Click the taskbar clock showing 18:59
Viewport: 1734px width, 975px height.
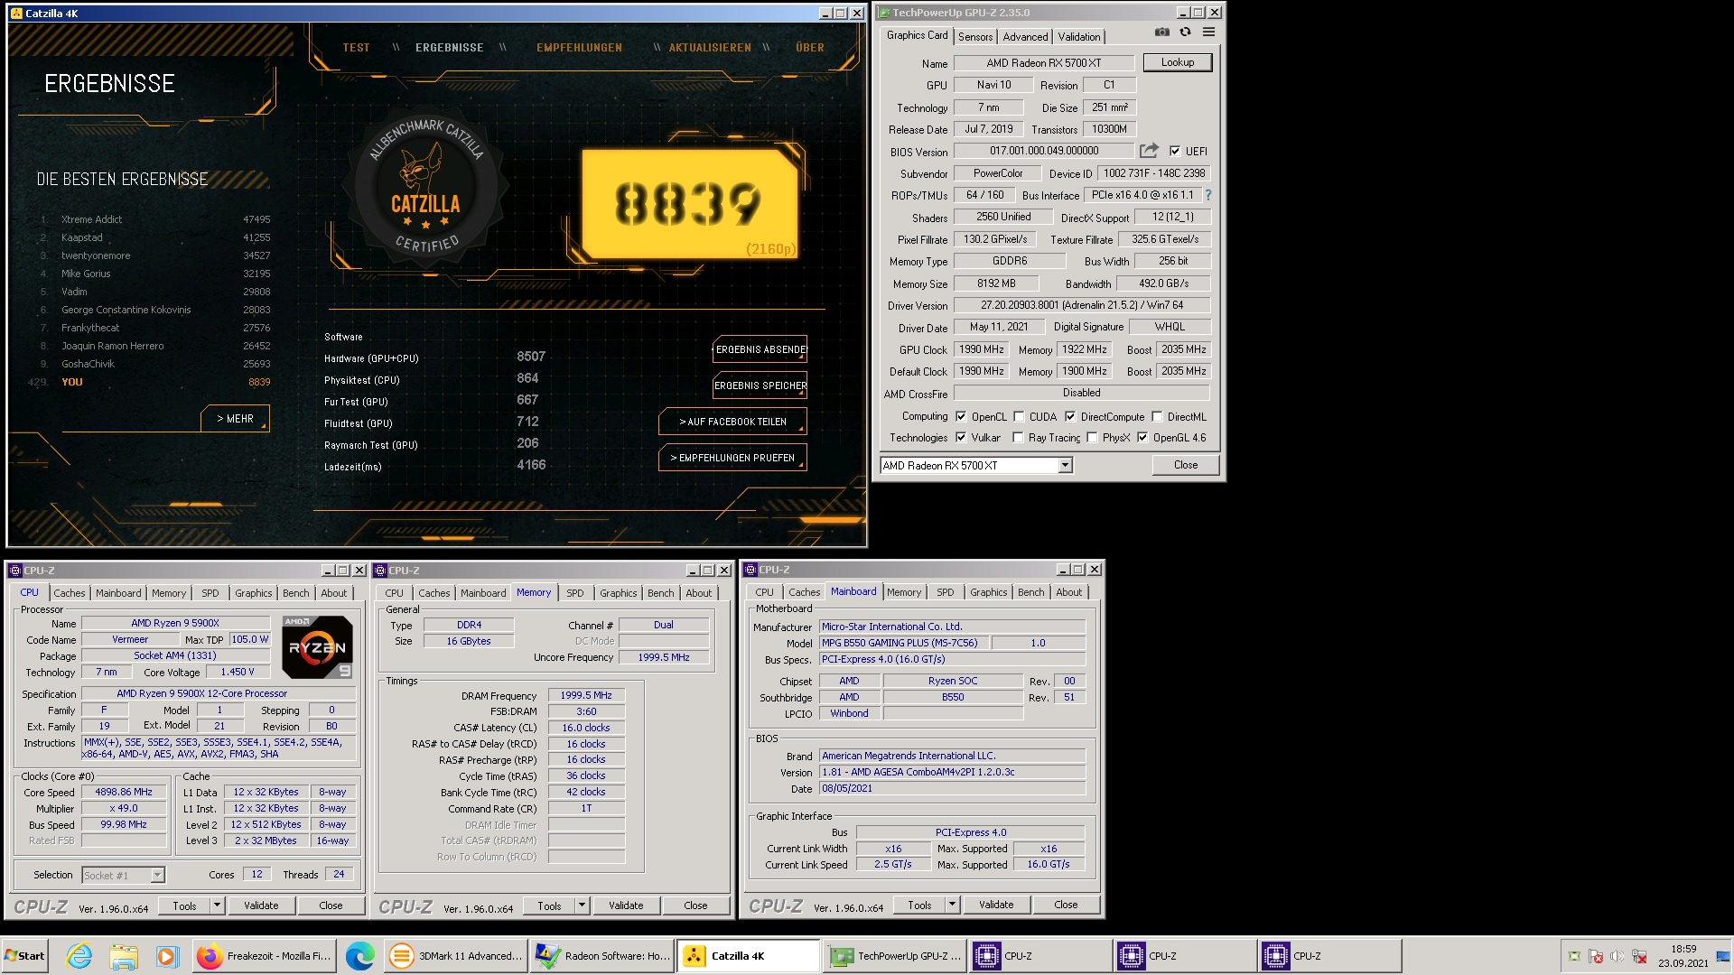1683,956
